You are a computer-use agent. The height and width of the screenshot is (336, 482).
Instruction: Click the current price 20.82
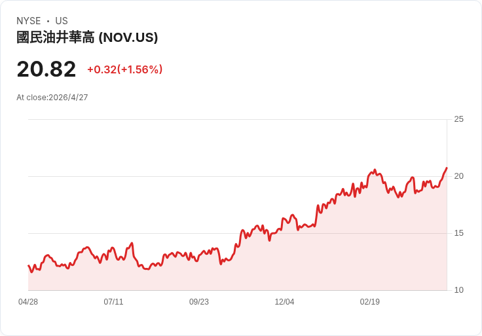pos(46,69)
